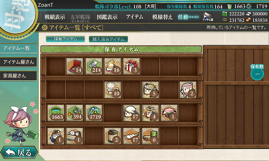Click the hishimochi item with count 1

coord(169,113)
